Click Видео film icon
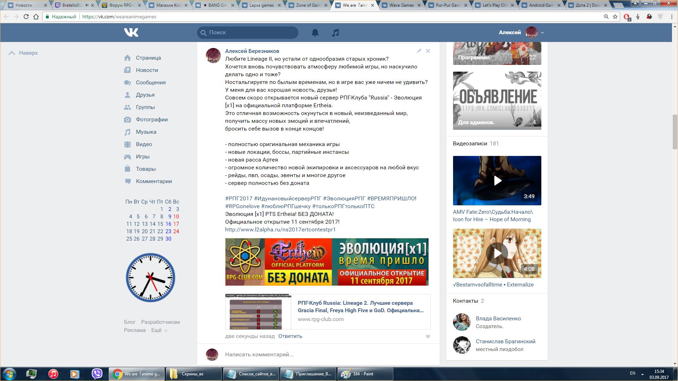The width and height of the screenshot is (678, 381). tap(127, 144)
